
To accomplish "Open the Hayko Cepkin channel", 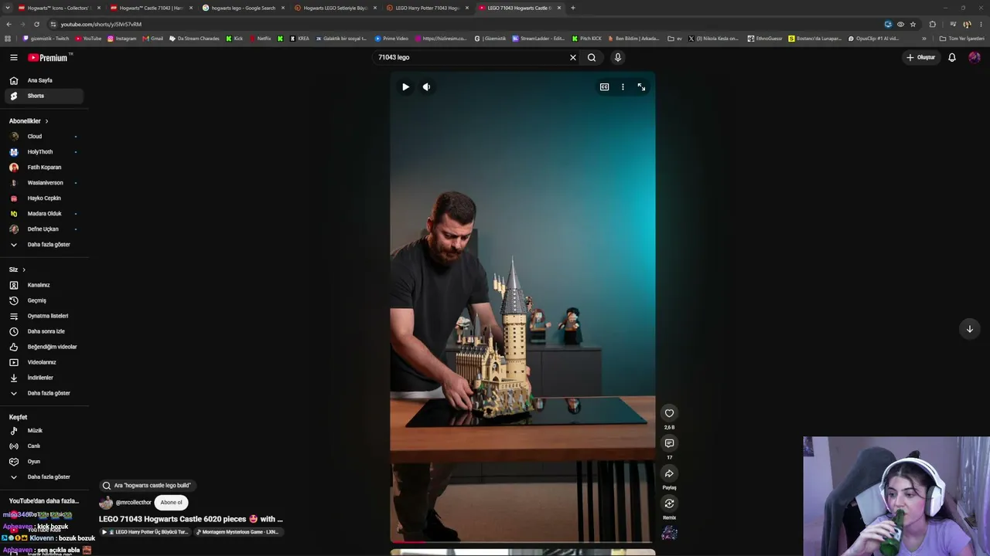I will 43,198.
